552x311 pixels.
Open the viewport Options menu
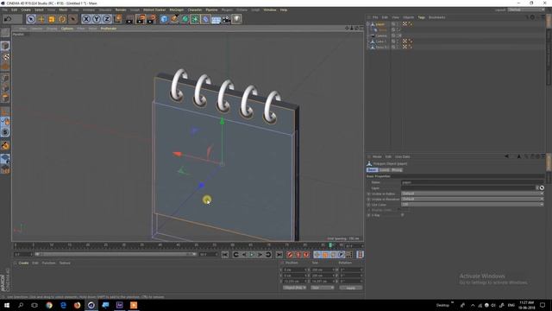pyautogui.click(x=67, y=29)
